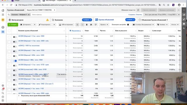Click the pencil edit icon in the right panel
This screenshot has width=187, height=105.
(x=184, y=19)
